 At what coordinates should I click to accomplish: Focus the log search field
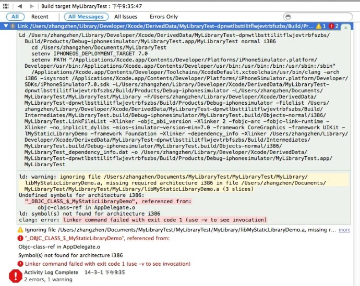[x=318, y=17]
